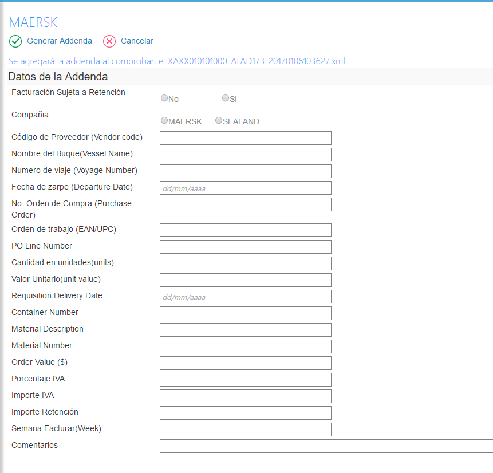The width and height of the screenshot is (493, 473).
Task: Click the Requisition Delivery Date field
Action: [x=246, y=297]
